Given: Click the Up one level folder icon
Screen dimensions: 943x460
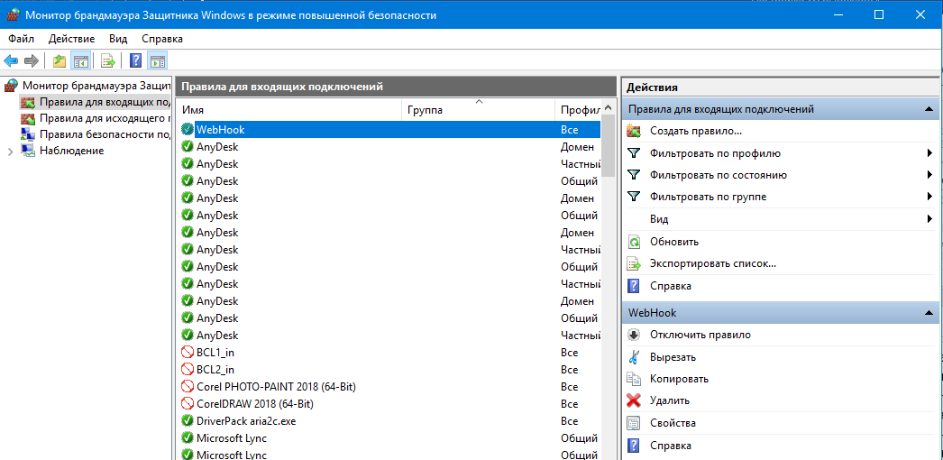Looking at the screenshot, I should tap(60, 61).
